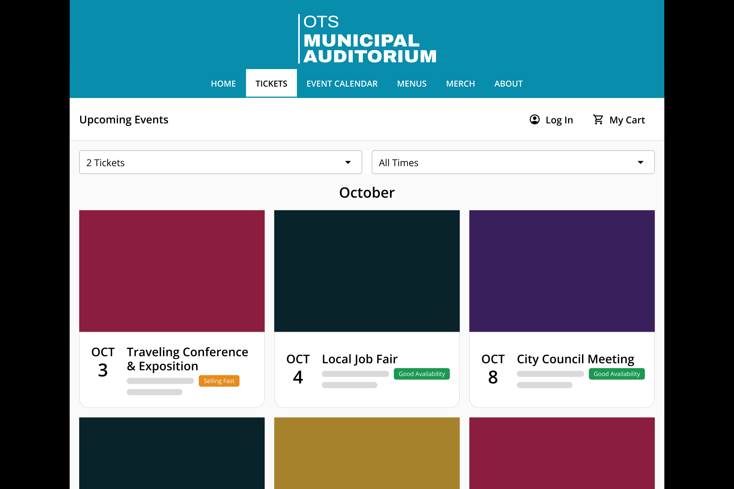Image resolution: width=734 pixels, height=489 pixels.
Task: Click the OTS Municipal Auditorium logo
Action: [367, 39]
